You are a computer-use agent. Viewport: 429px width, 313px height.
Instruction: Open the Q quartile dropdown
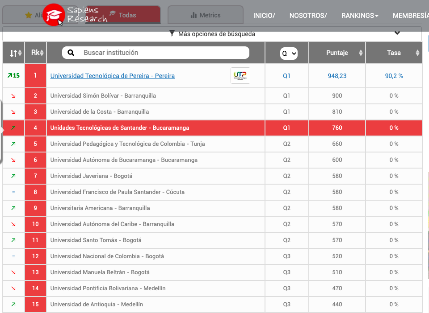click(x=289, y=54)
